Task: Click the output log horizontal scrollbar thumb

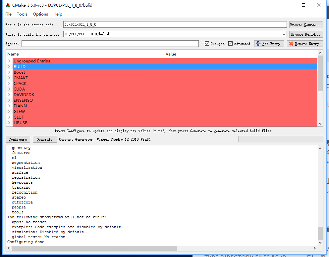Action: point(94,248)
